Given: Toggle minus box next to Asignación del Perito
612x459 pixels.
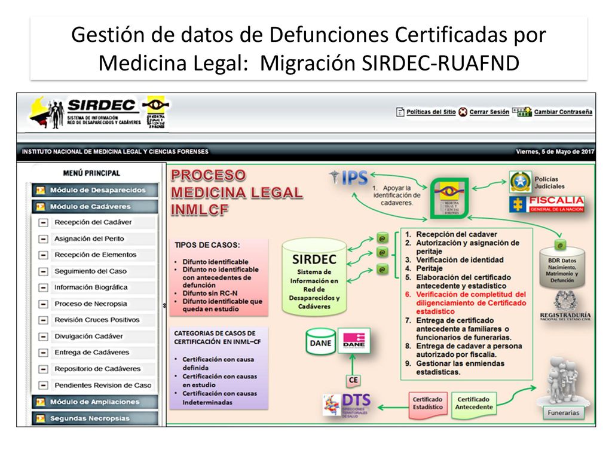Looking at the screenshot, I should (x=43, y=239).
